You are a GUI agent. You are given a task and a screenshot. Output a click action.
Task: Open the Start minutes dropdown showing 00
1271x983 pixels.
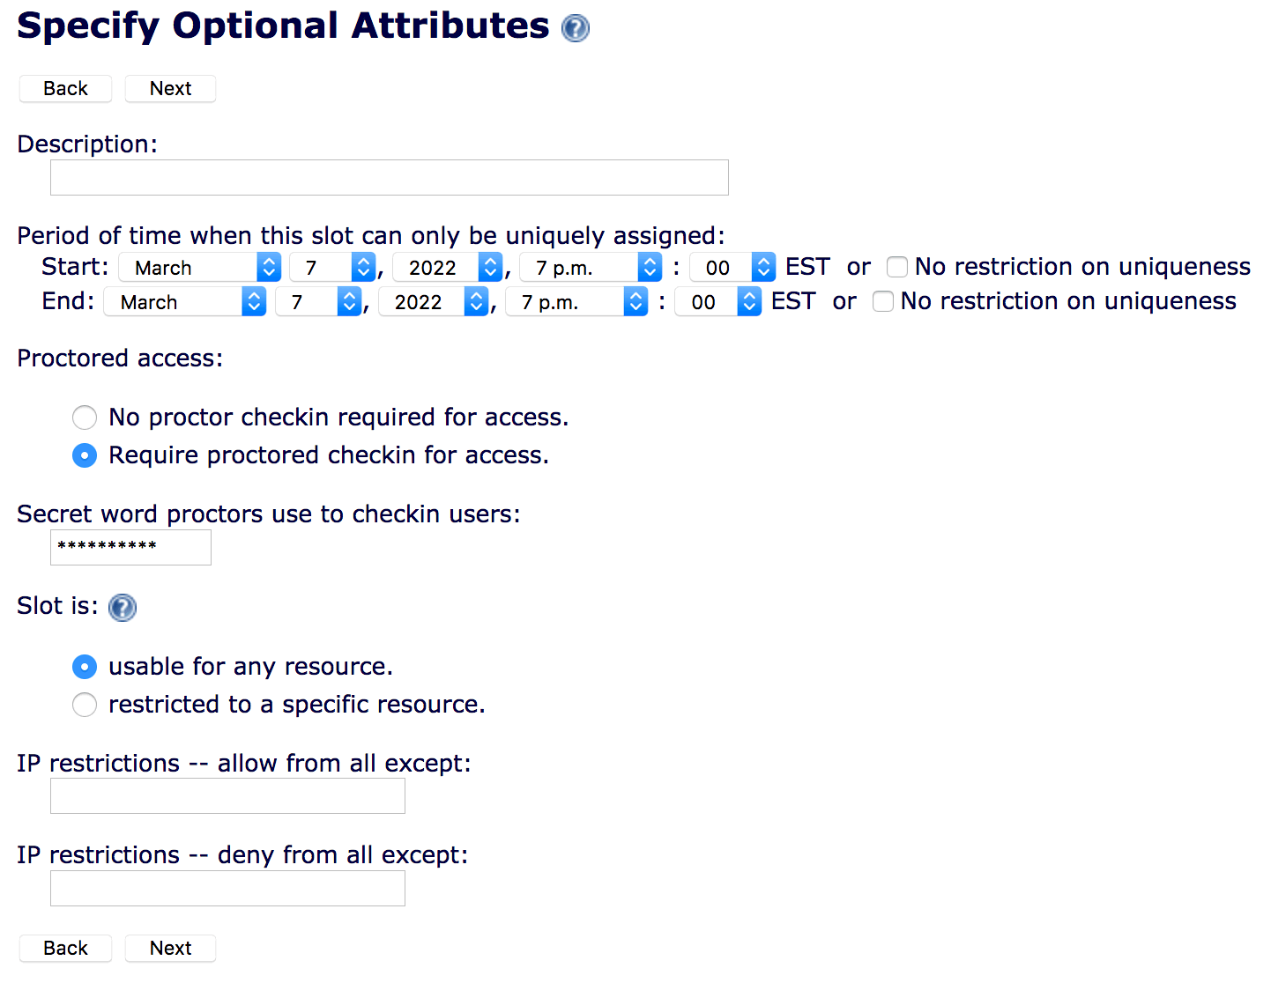click(x=732, y=267)
